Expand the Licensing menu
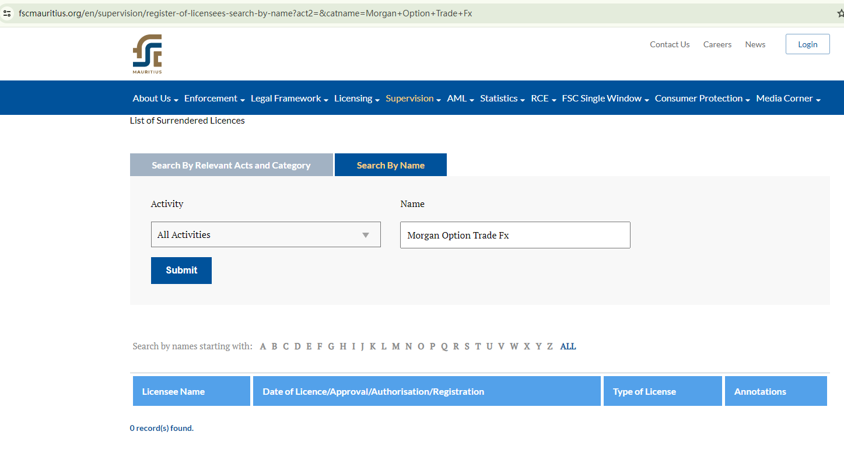Image resolution: width=844 pixels, height=456 pixels. point(357,99)
